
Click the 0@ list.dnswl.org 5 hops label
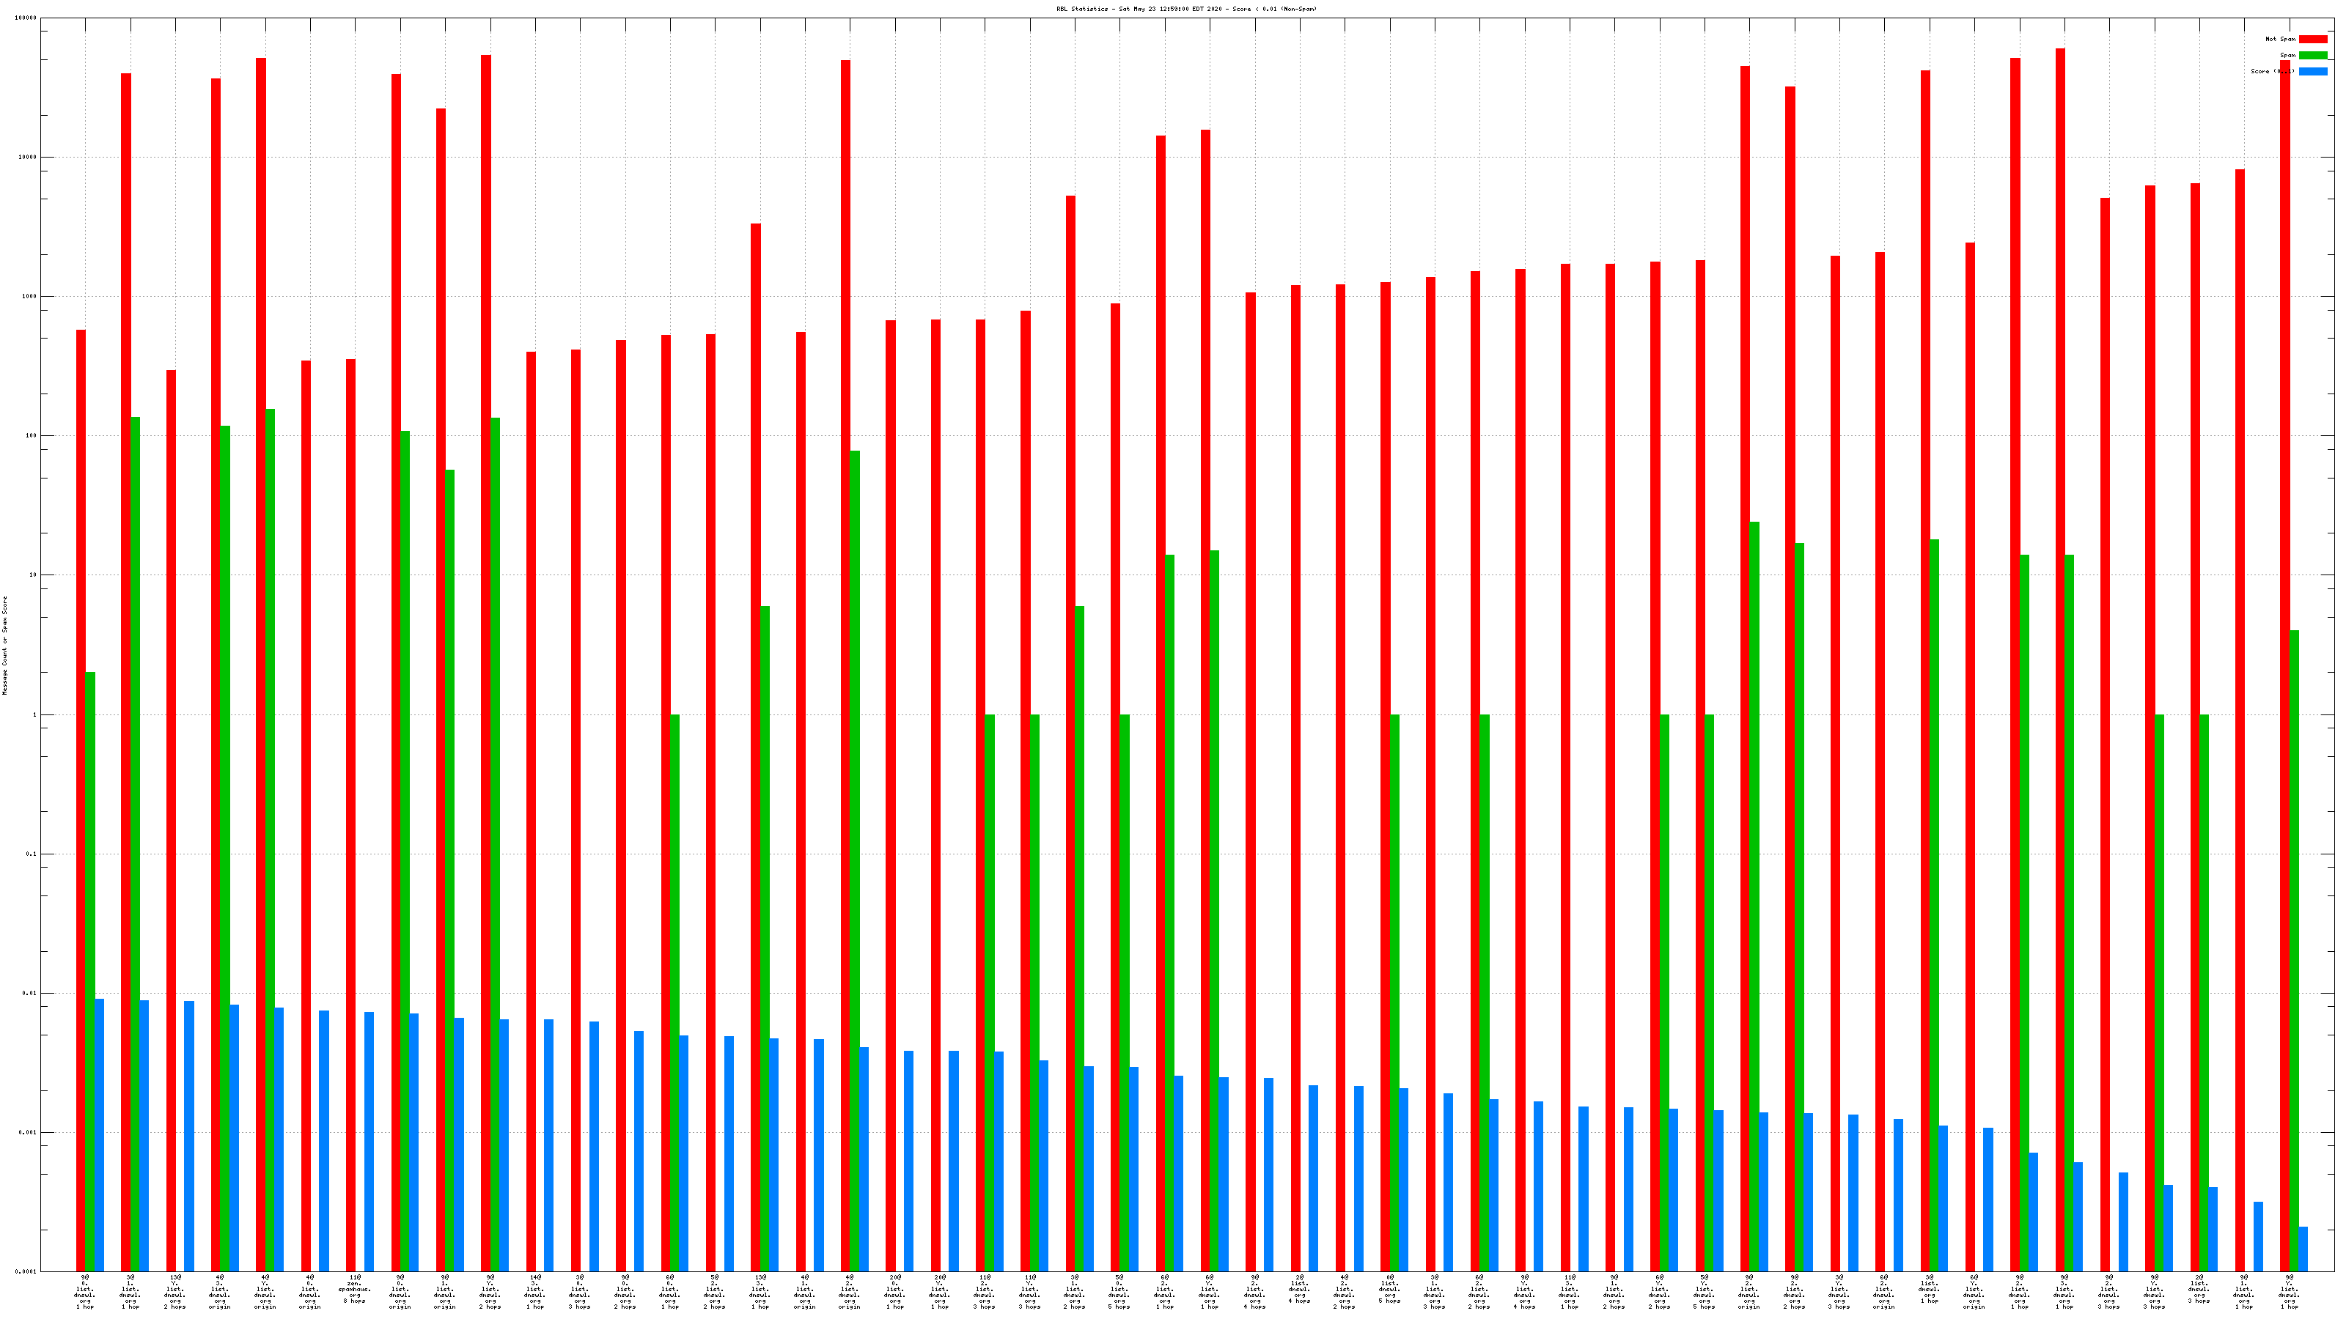[1390, 1289]
